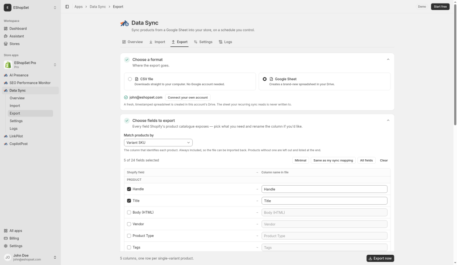Viewport: 457px width, 265px height.
Task: Switch to the Overview tab
Action: [132, 42]
